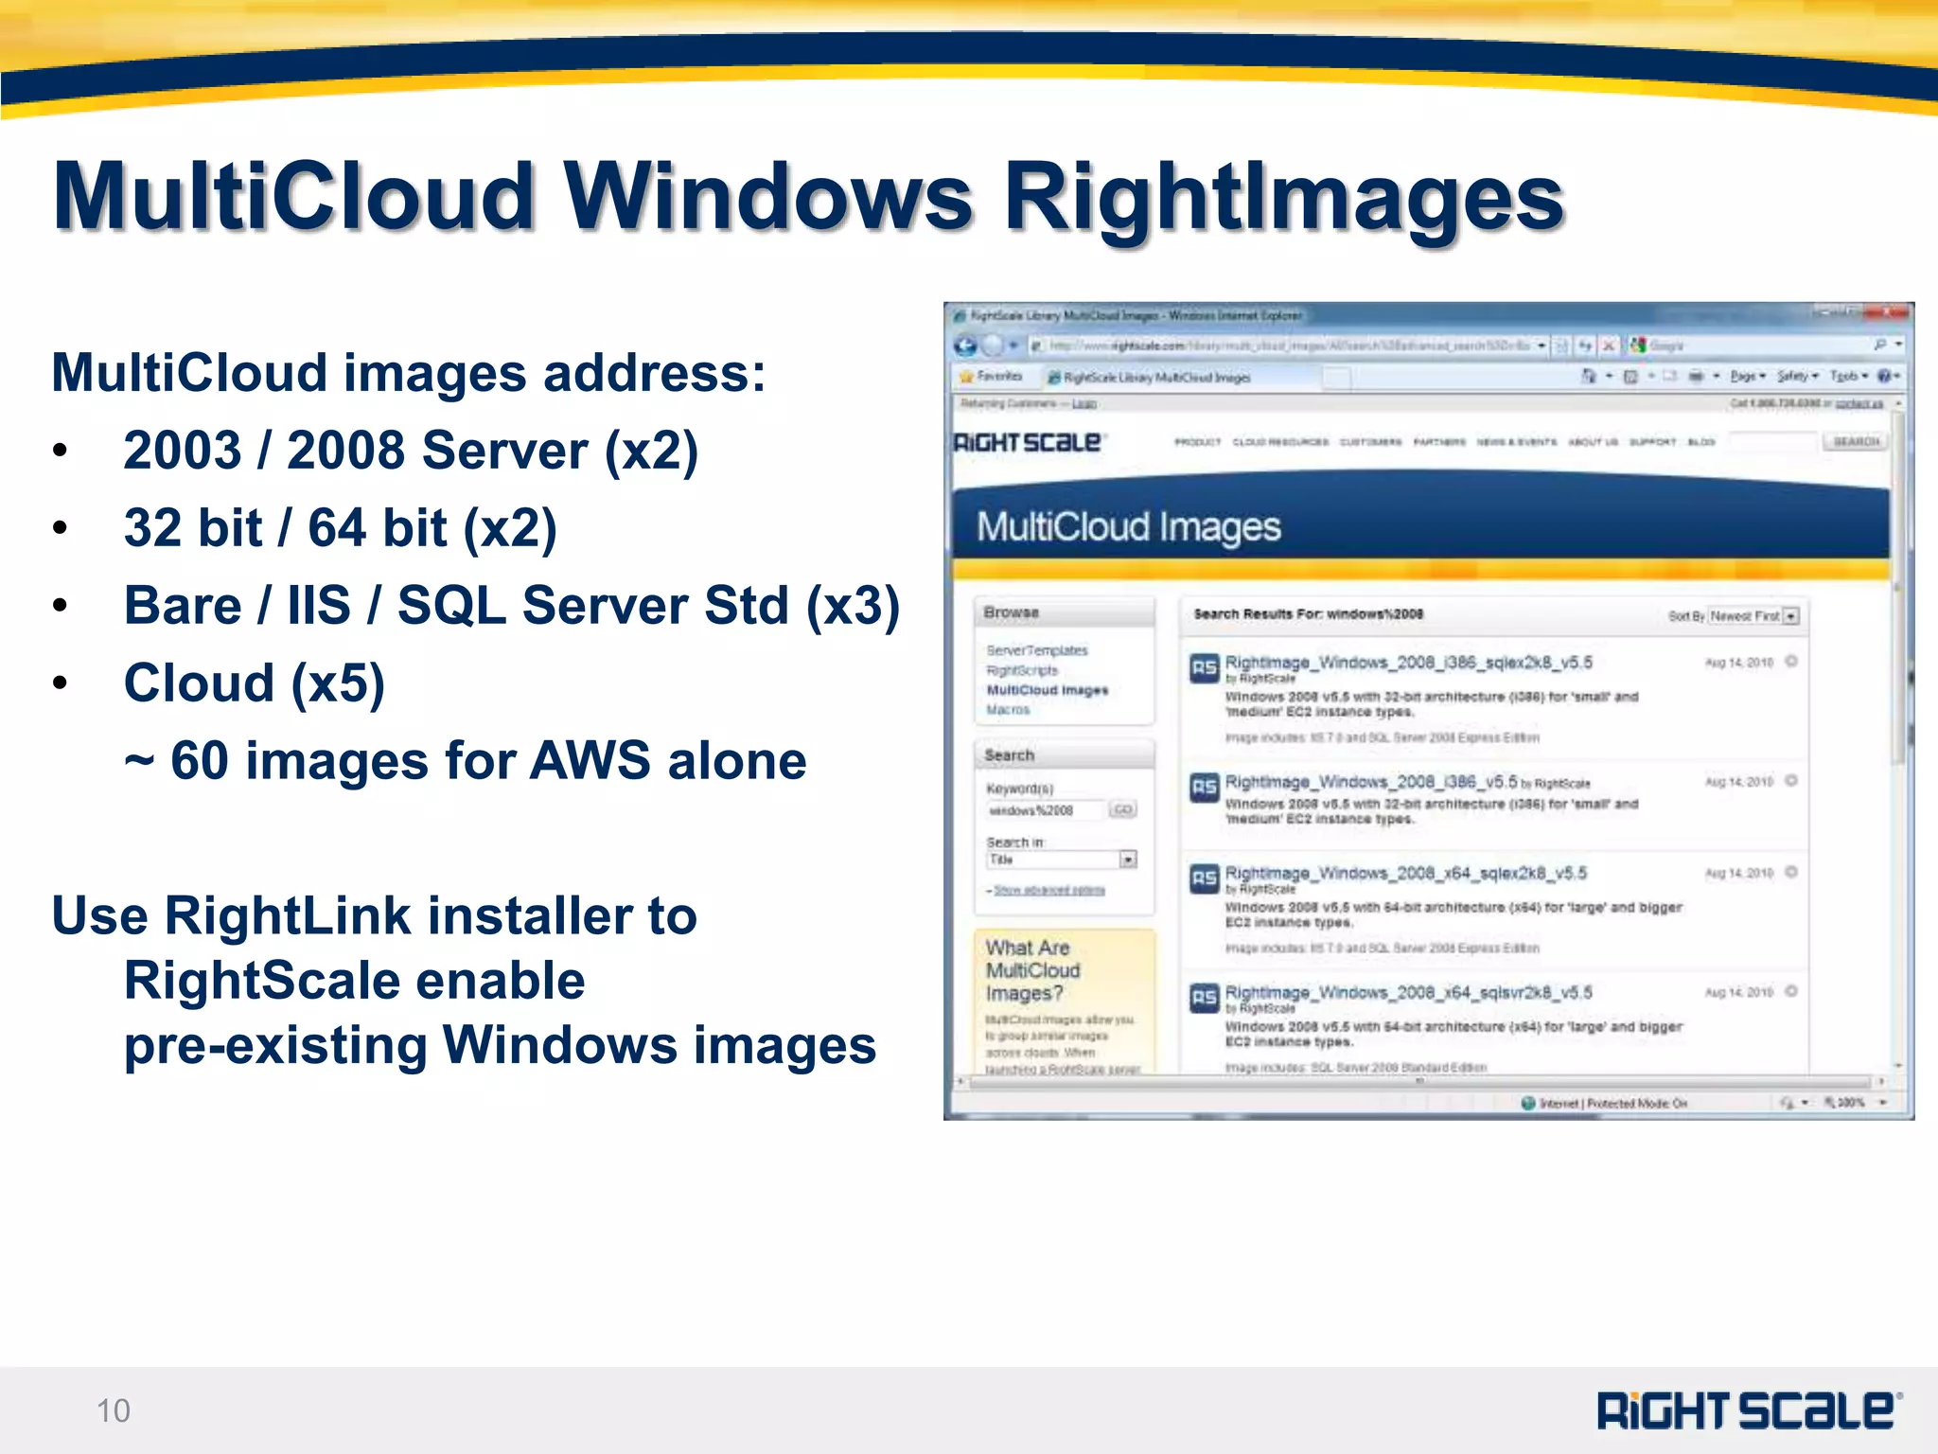Open the PARTNERS navigation item

point(1439,442)
